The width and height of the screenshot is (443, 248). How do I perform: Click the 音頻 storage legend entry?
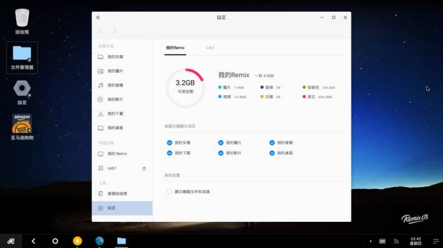click(x=270, y=88)
